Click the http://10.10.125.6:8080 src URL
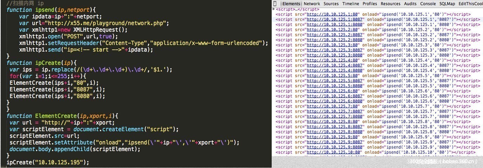The image size is (483, 168). 335,101
